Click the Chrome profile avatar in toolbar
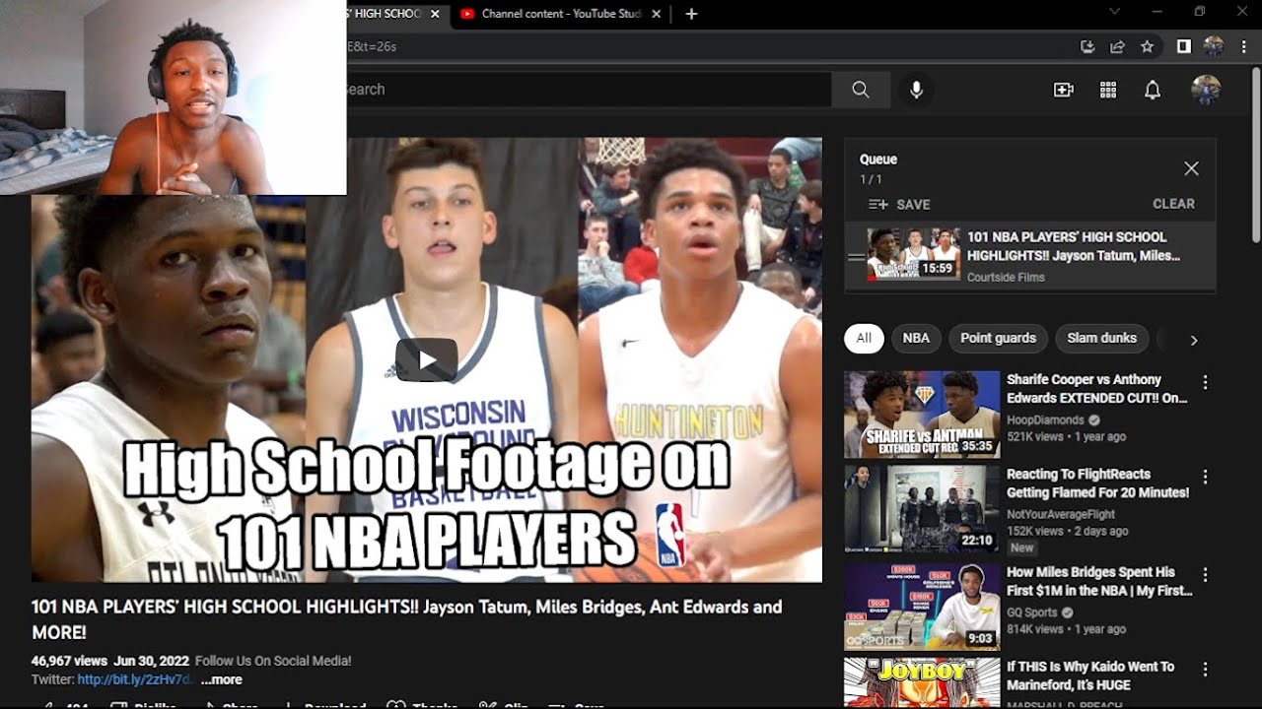 click(1214, 46)
